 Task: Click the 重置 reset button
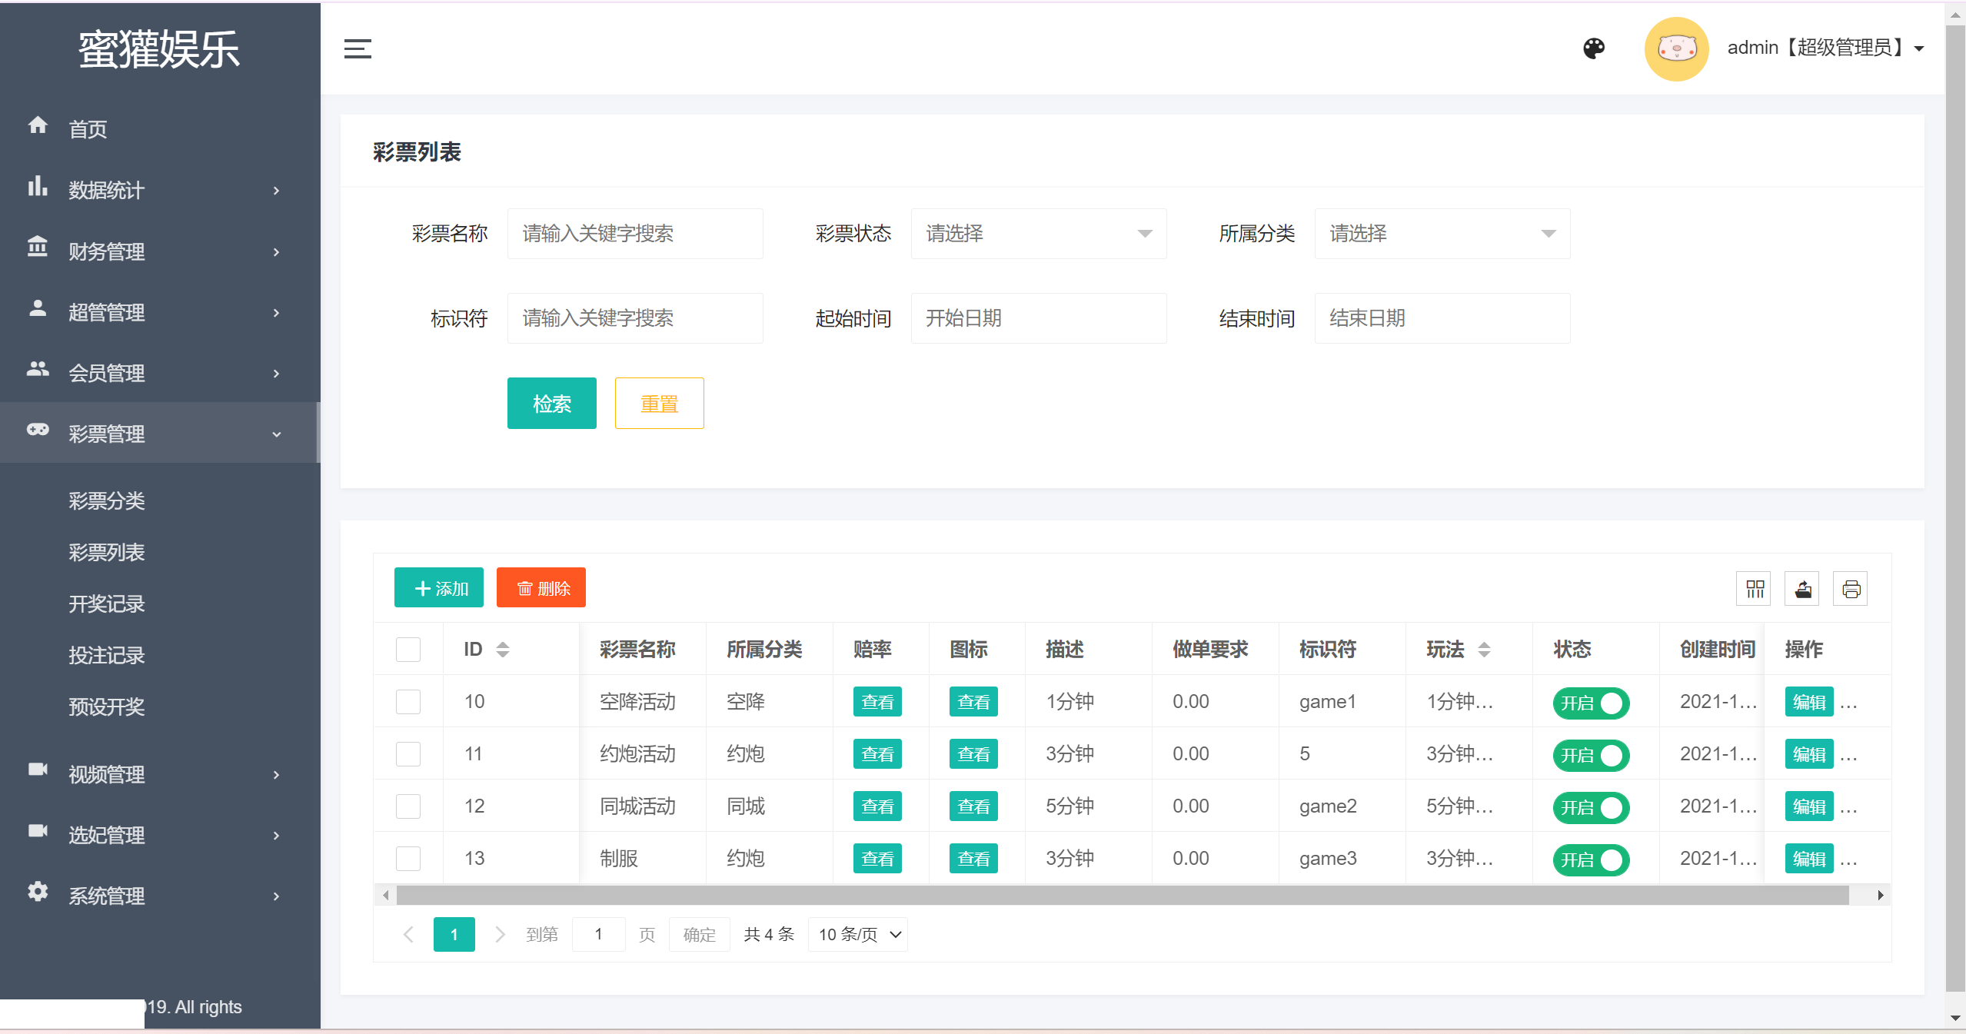[x=659, y=403]
